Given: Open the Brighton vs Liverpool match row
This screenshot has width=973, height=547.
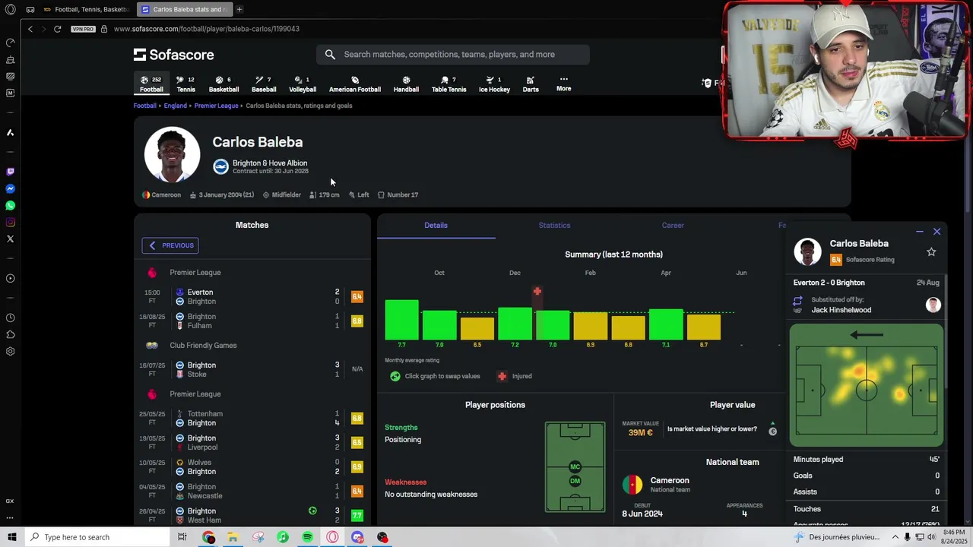Looking at the screenshot, I should tap(252, 442).
